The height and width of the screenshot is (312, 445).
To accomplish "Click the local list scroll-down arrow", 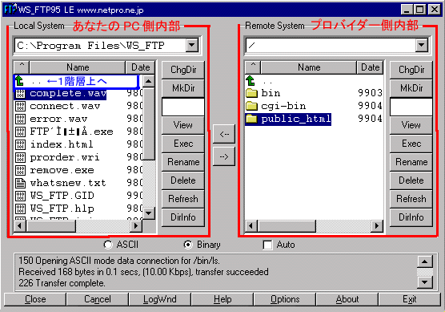I will point(148,213).
